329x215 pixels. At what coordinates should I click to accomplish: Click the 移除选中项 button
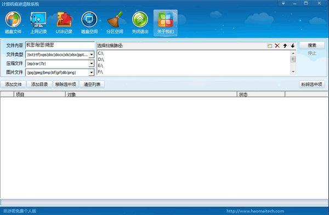pos(66,84)
